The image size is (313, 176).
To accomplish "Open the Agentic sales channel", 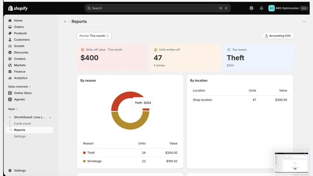I will [19, 99].
